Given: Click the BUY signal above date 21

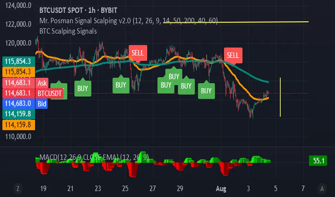Looking at the screenshot, I should tap(83, 88).
